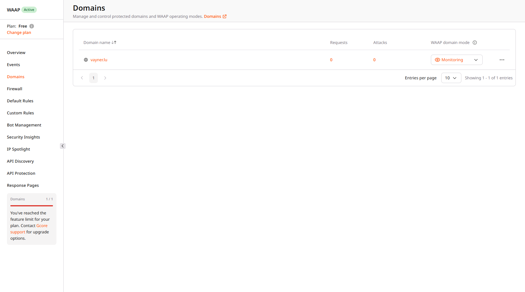Image resolution: width=525 pixels, height=292 pixels.
Task: Click the Change plan link
Action: click(x=19, y=32)
